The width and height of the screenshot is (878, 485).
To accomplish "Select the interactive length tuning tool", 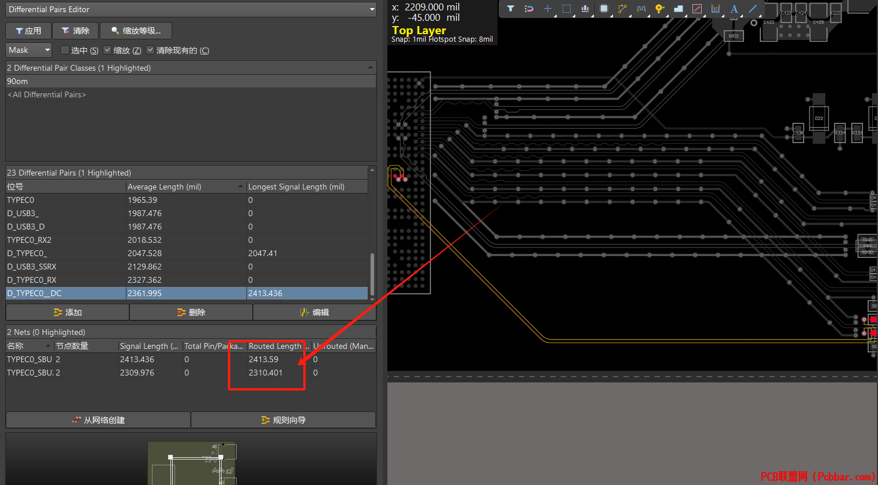I will point(641,9).
